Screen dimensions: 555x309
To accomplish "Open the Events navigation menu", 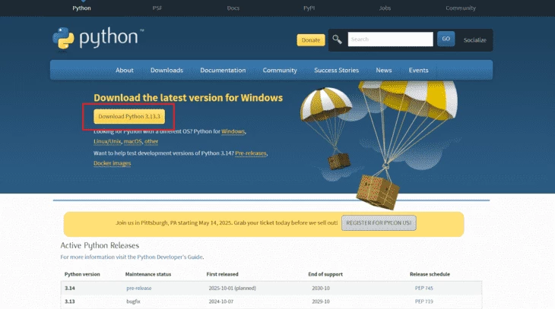I will [418, 70].
